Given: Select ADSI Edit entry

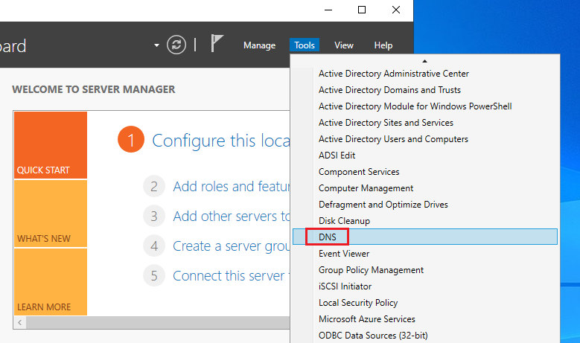Looking at the screenshot, I should [x=337, y=156].
